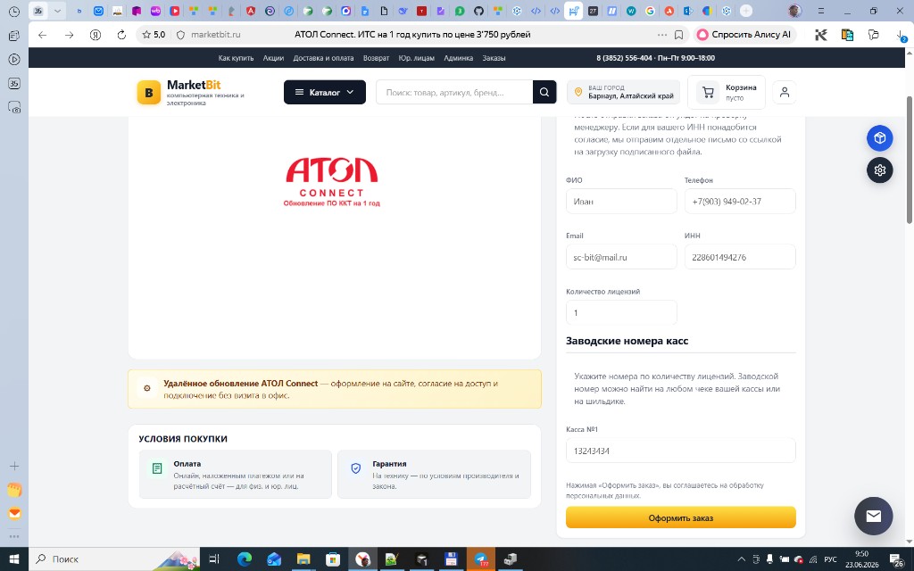The image size is (914, 571).
Task: Click the product search input
Action: click(454, 92)
